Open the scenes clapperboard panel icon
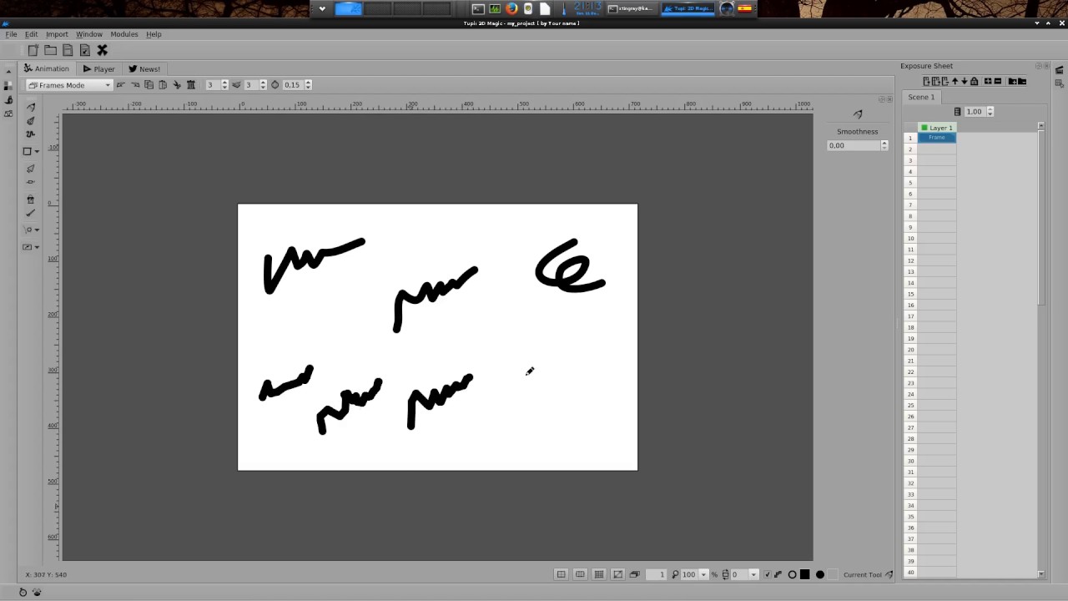1068x601 pixels. click(x=1059, y=72)
